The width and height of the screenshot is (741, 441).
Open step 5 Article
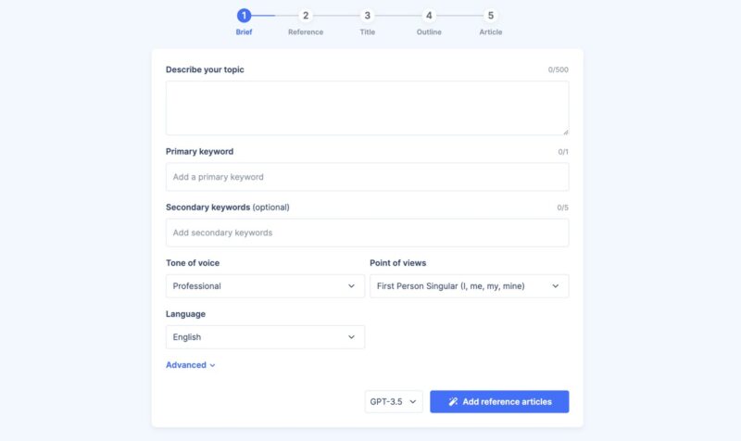pos(491,15)
